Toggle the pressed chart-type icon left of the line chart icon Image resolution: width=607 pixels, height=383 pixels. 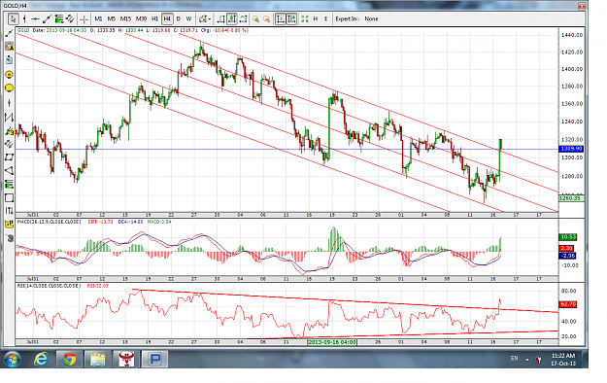click(x=232, y=18)
